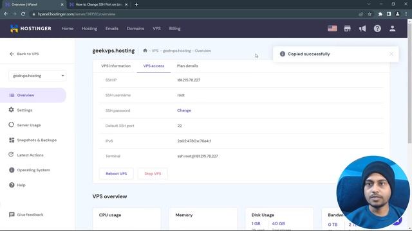Click the Settings gear icon in sidebar
Viewport: 412px width, 231px height.
12,110
